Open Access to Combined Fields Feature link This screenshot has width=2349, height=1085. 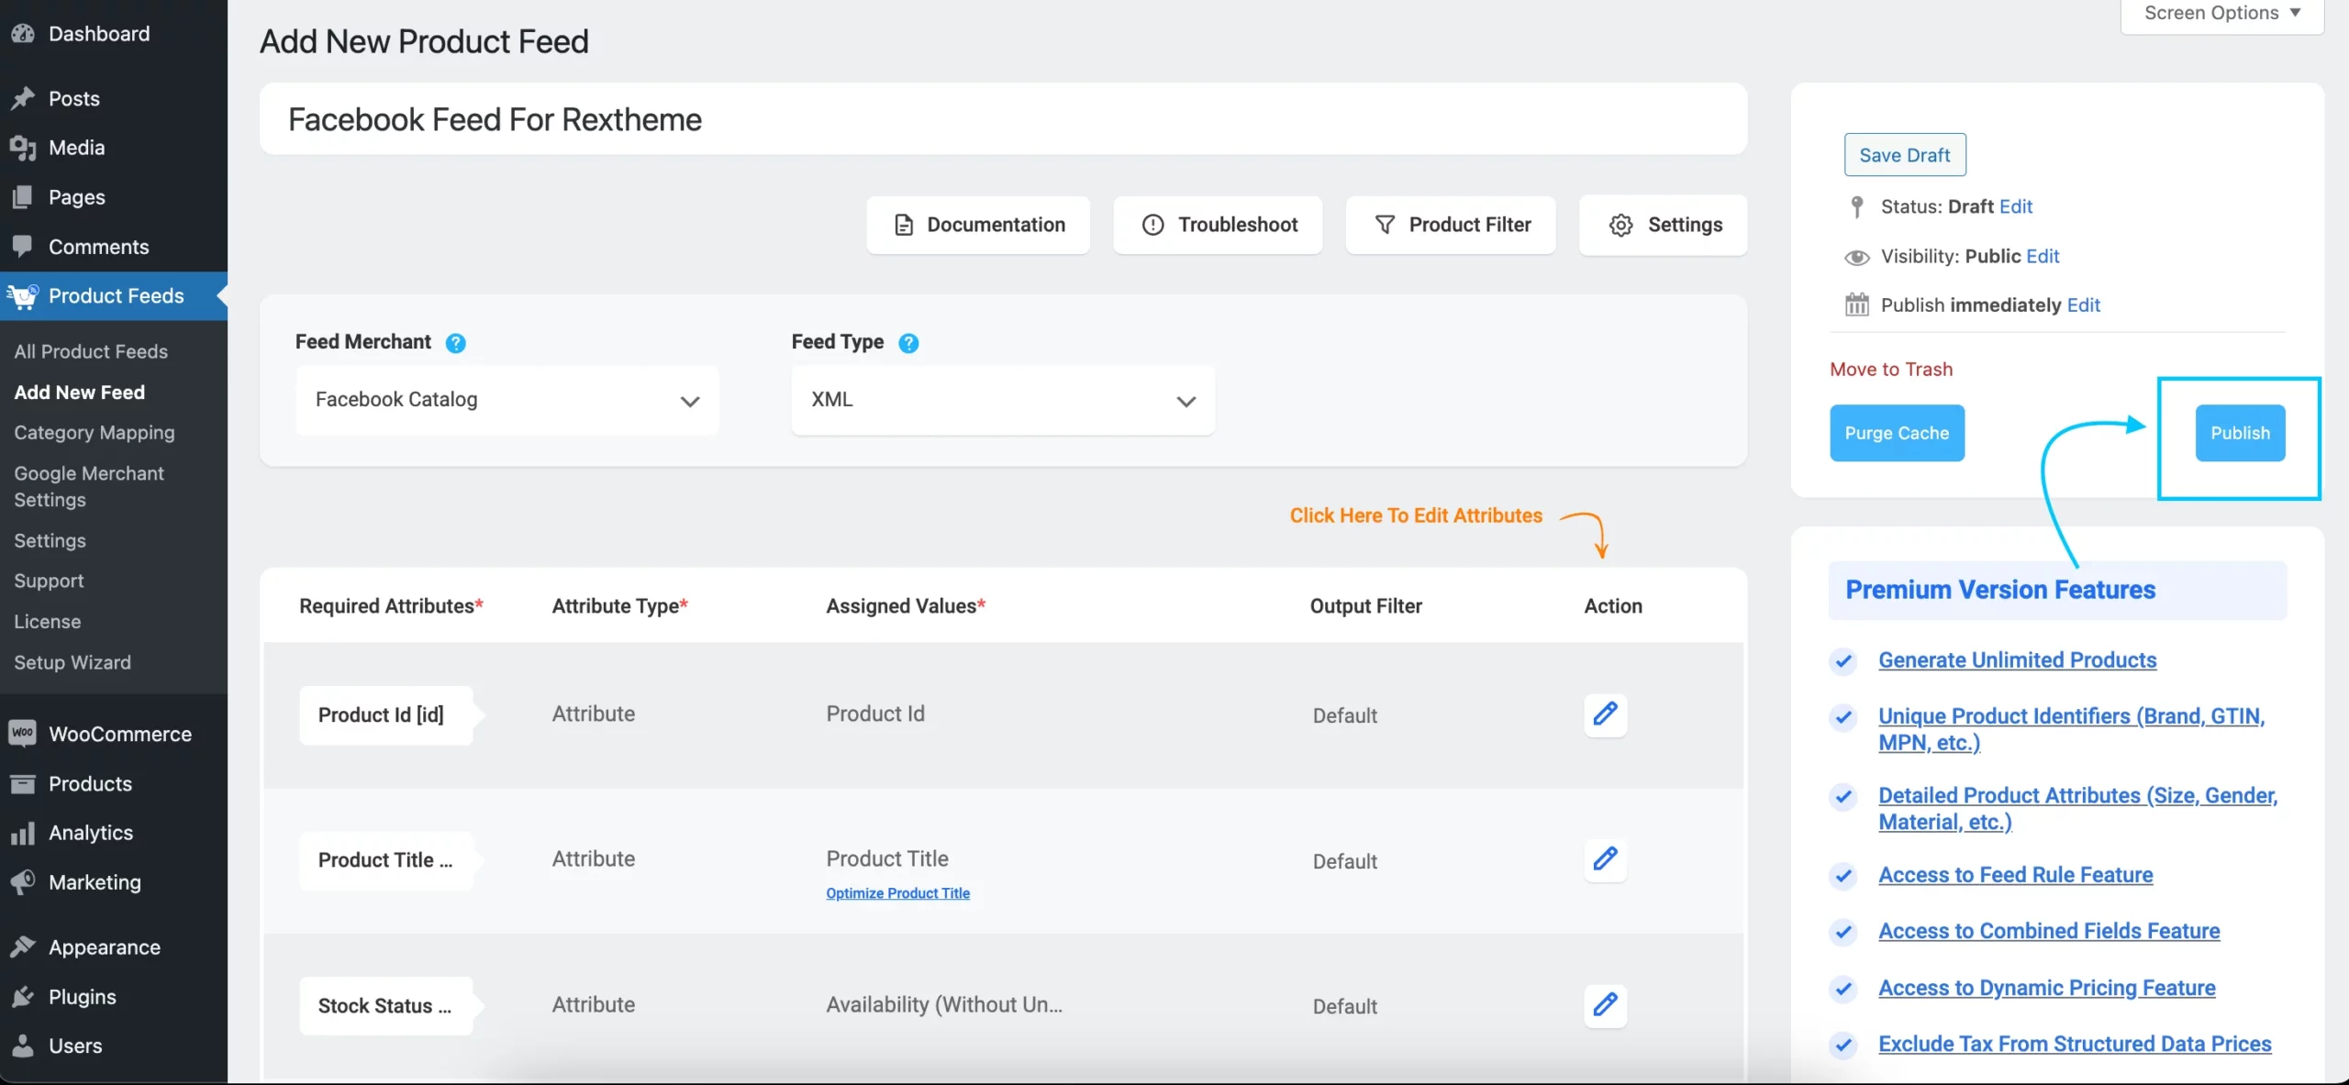pyautogui.click(x=2049, y=931)
